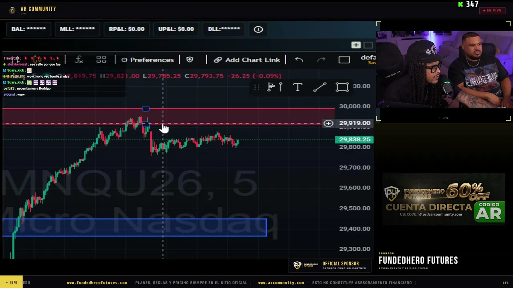Select the Text drawing tool
The height and width of the screenshot is (288, 513).
297,87
